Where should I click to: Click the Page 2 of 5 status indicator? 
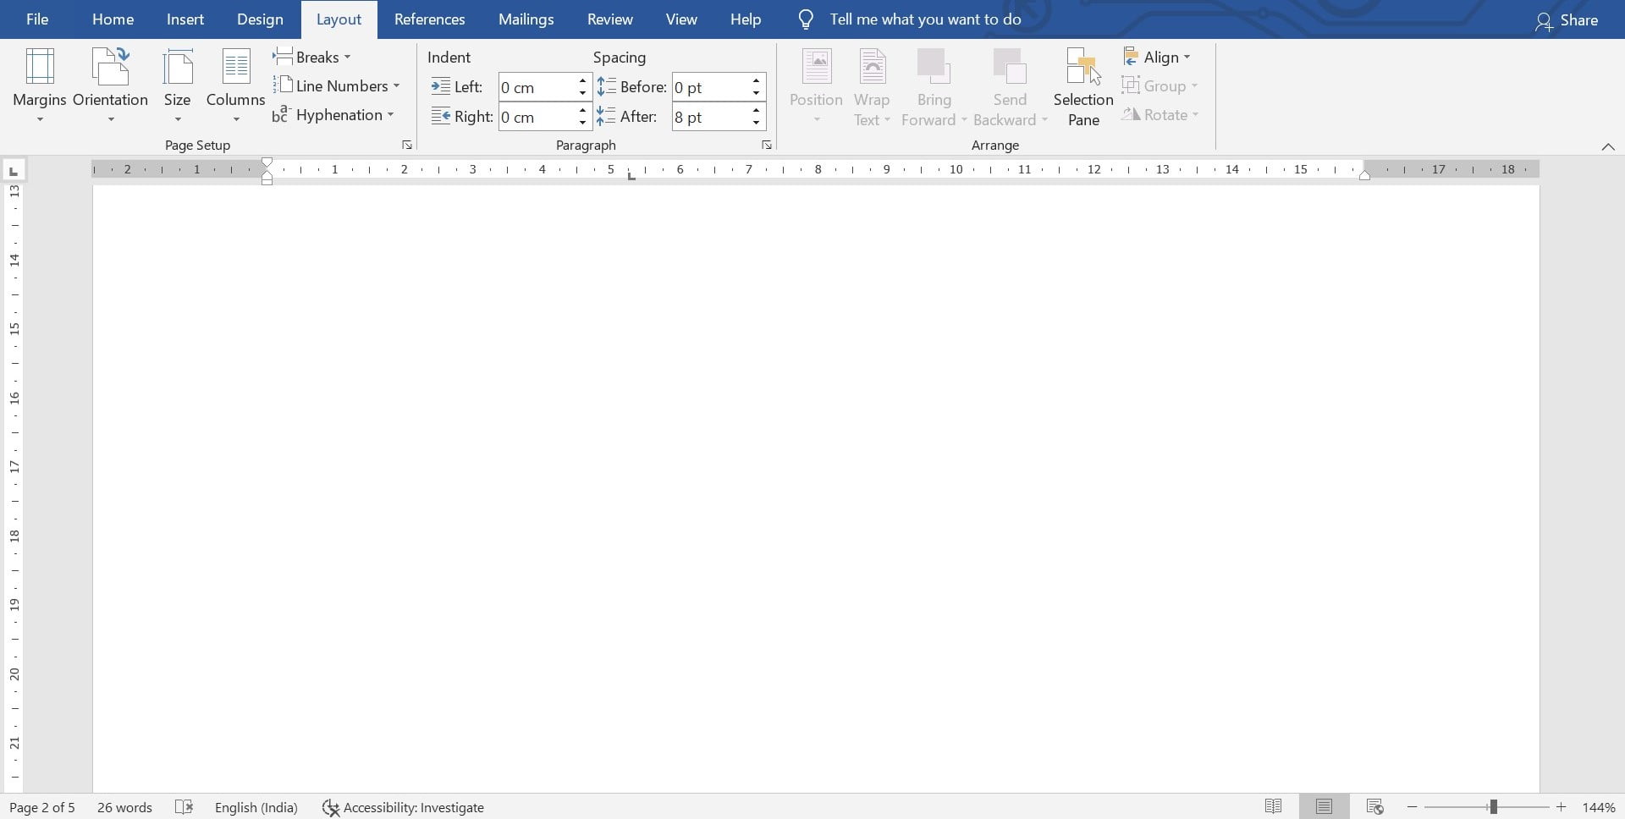pyautogui.click(x=42, y=807)
